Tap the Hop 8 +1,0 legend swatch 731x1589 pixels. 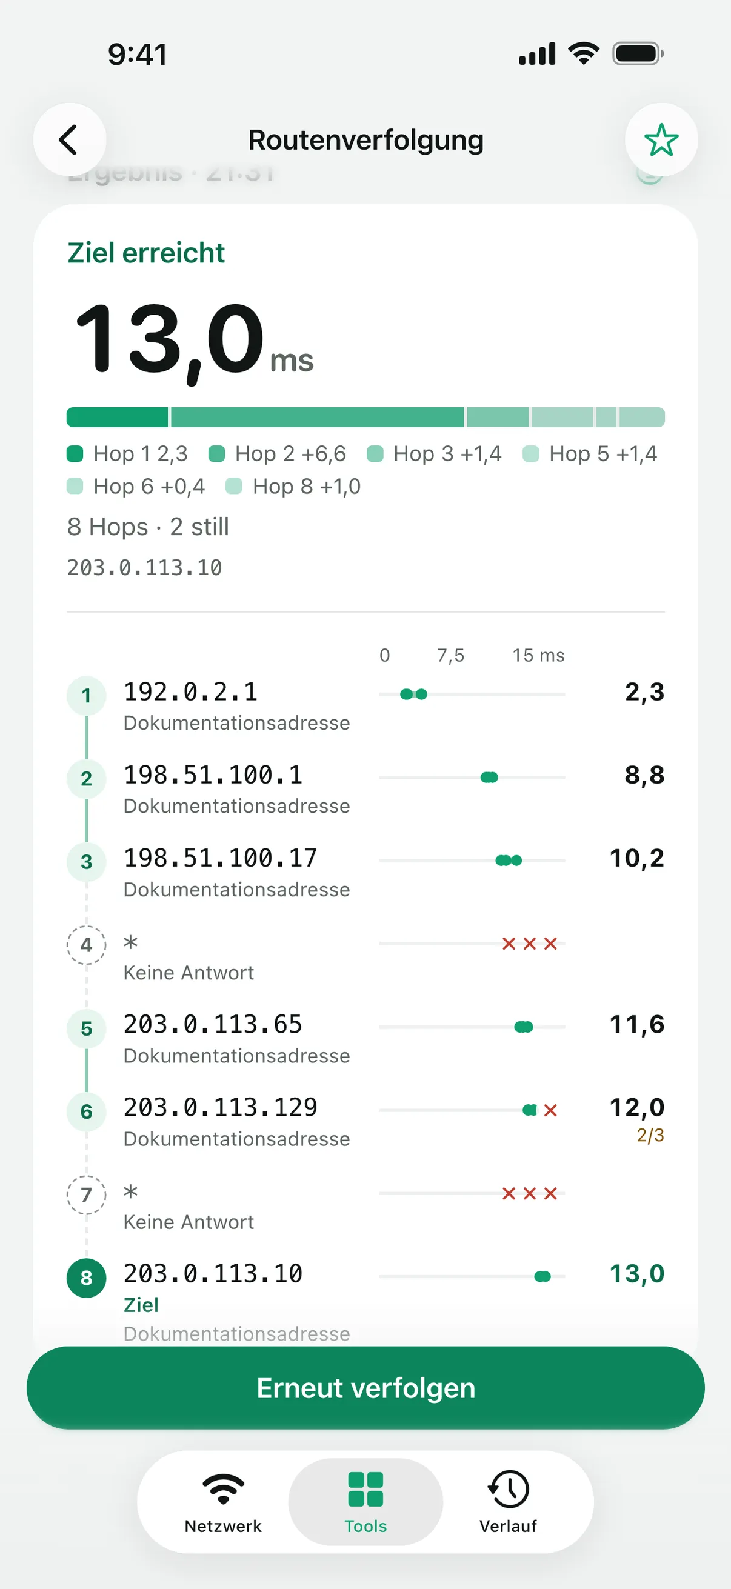[x=234, y=486]
